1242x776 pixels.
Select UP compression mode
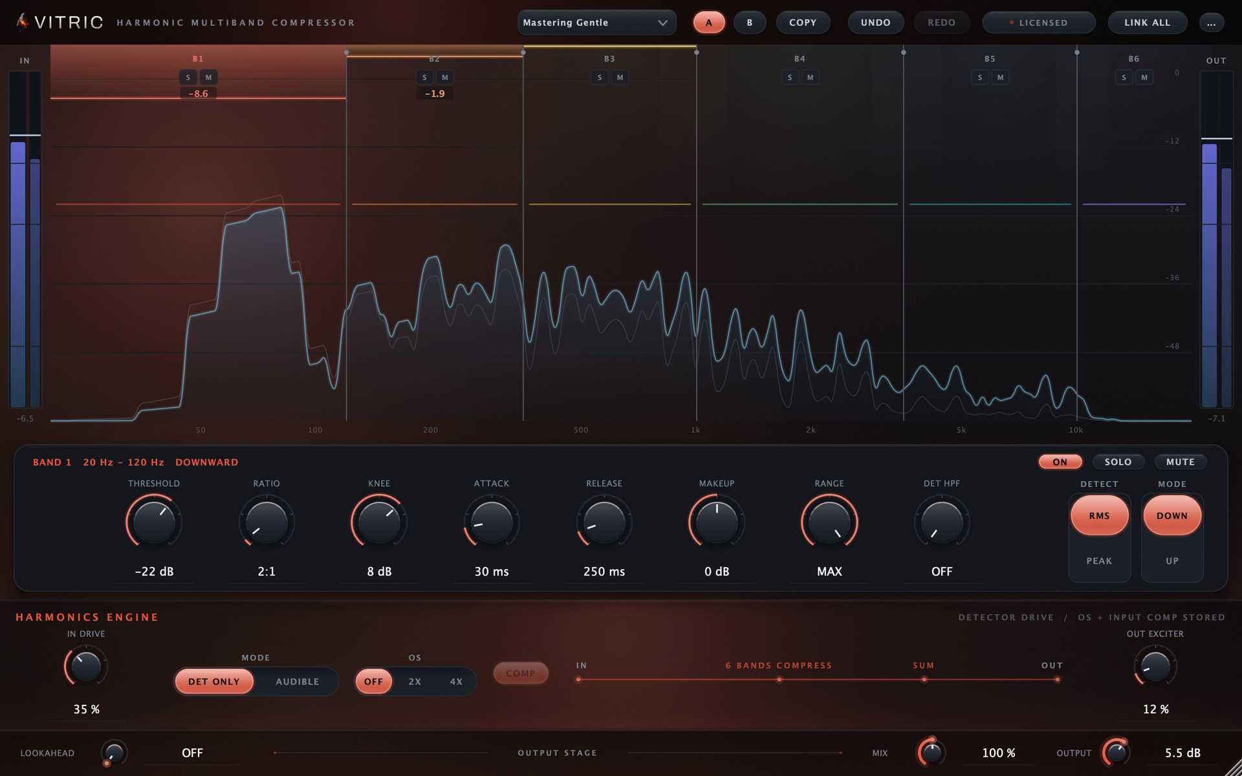pyautogui.click(x=1171, y=561)
